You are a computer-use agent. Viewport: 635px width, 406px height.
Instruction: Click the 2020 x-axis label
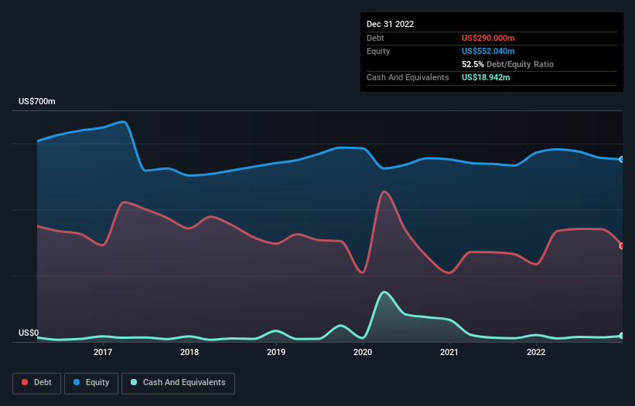click(363, 352)
